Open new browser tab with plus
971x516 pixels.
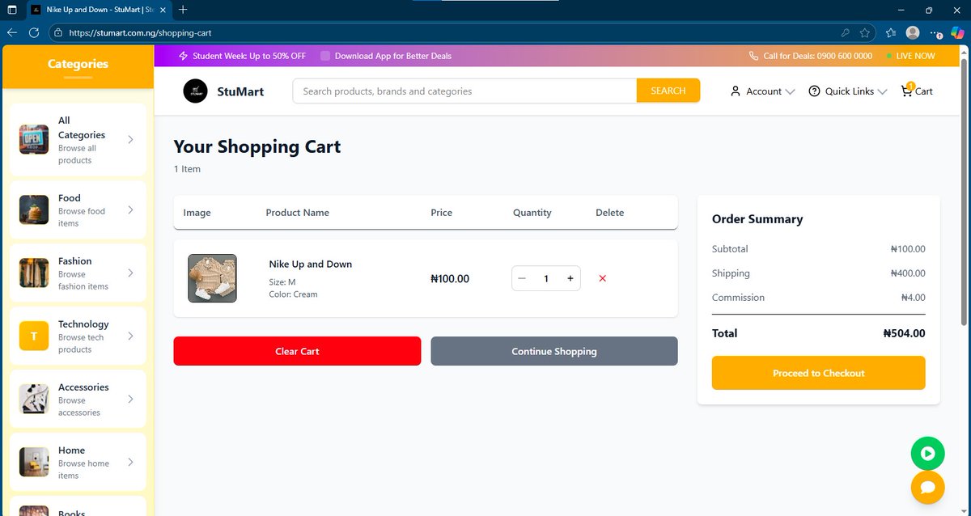coord(183,10)
